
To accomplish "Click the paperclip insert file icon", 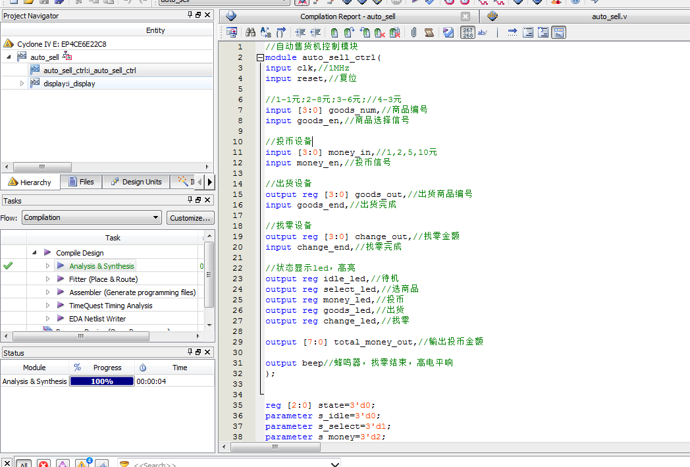I will pos(413,32).
